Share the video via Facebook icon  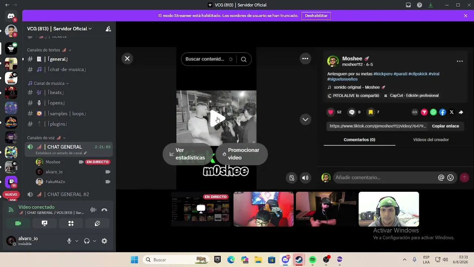pyautogui.click(x=443, y=112)
